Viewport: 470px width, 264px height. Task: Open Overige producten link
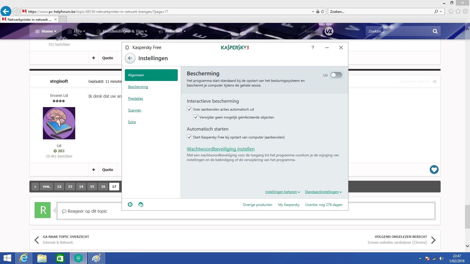pyautogui.click(x=257, y=205)
